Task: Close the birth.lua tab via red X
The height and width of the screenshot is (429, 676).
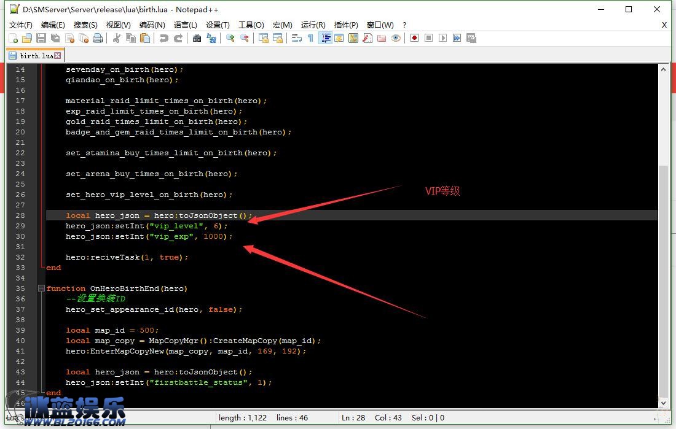Action: pos(57,56)
